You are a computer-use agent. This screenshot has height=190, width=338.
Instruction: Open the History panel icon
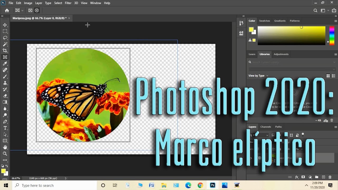[241, 23]
